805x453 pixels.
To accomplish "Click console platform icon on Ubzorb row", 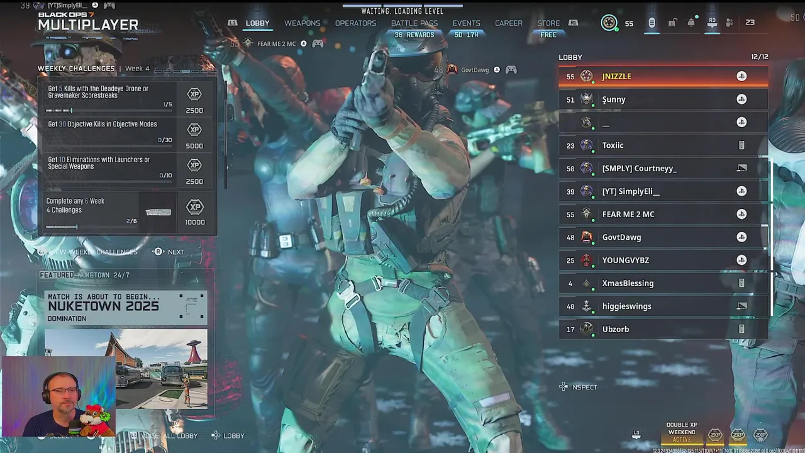I will coord(741,329).
